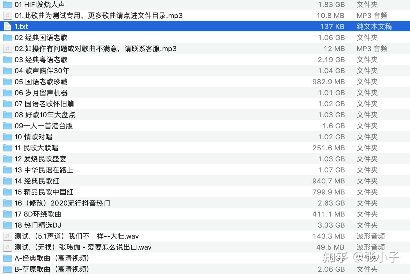This screenshot has height=274, width=410.
Task: Select 01 HIFI发烧人声 folder name
Action: pyautogui.click(x=40, y=5)
